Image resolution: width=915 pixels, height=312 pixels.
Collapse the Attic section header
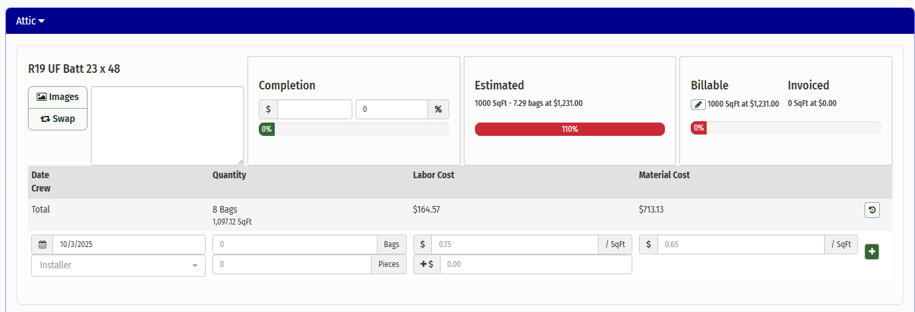(x=31, y=21)
